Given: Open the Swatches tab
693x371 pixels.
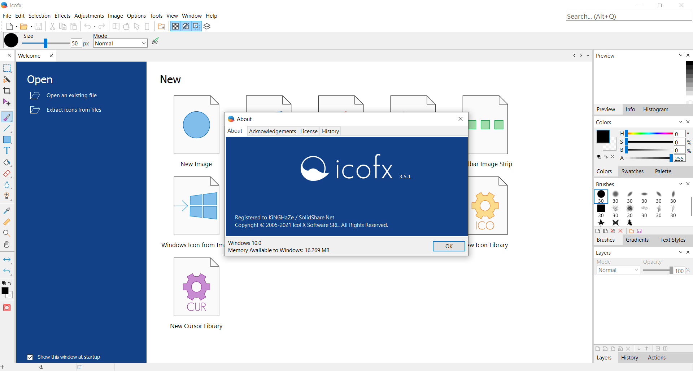Looking at the screenshot, I should (632, 171).
